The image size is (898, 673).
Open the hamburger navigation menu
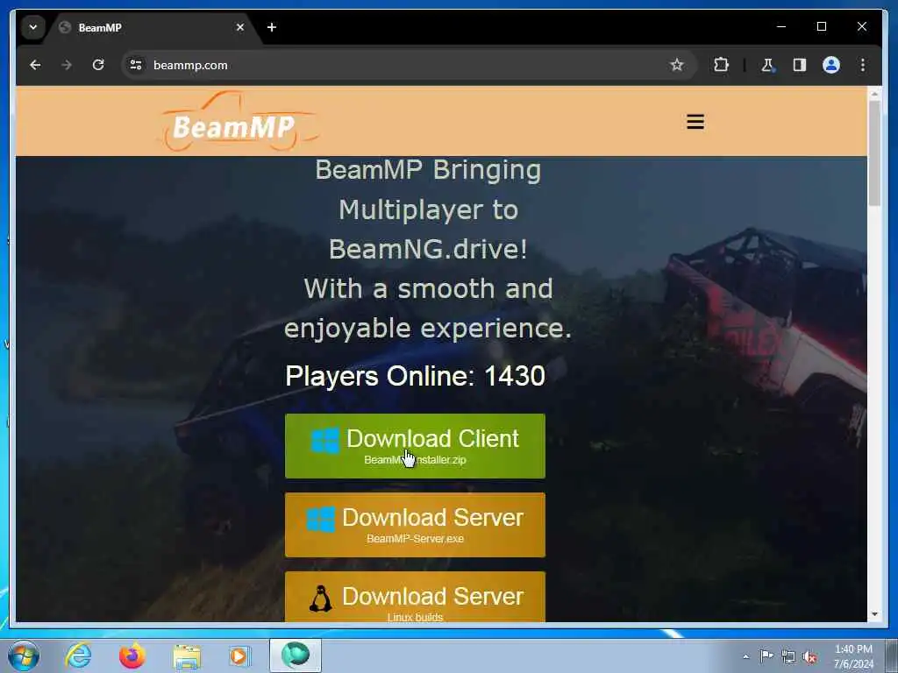click(x=695, y=122)
